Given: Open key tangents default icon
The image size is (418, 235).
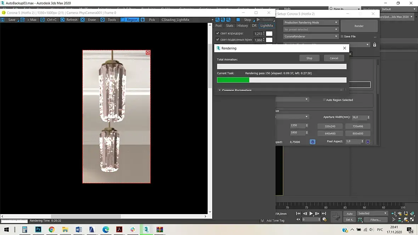Looking at the screenshot, I should [360, 220].
